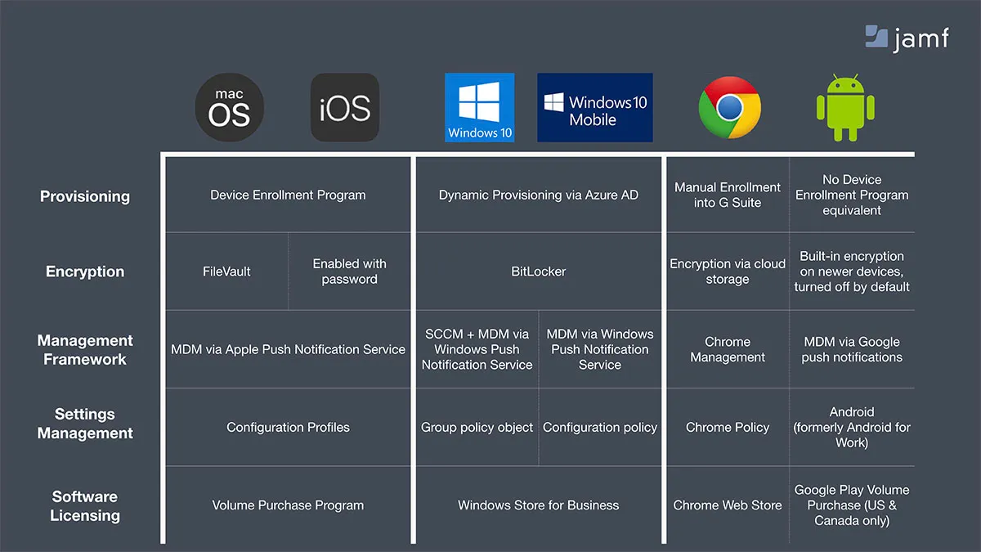Click the Android robot icon
This screenshot has height=552, width=981.
(845, 108)
